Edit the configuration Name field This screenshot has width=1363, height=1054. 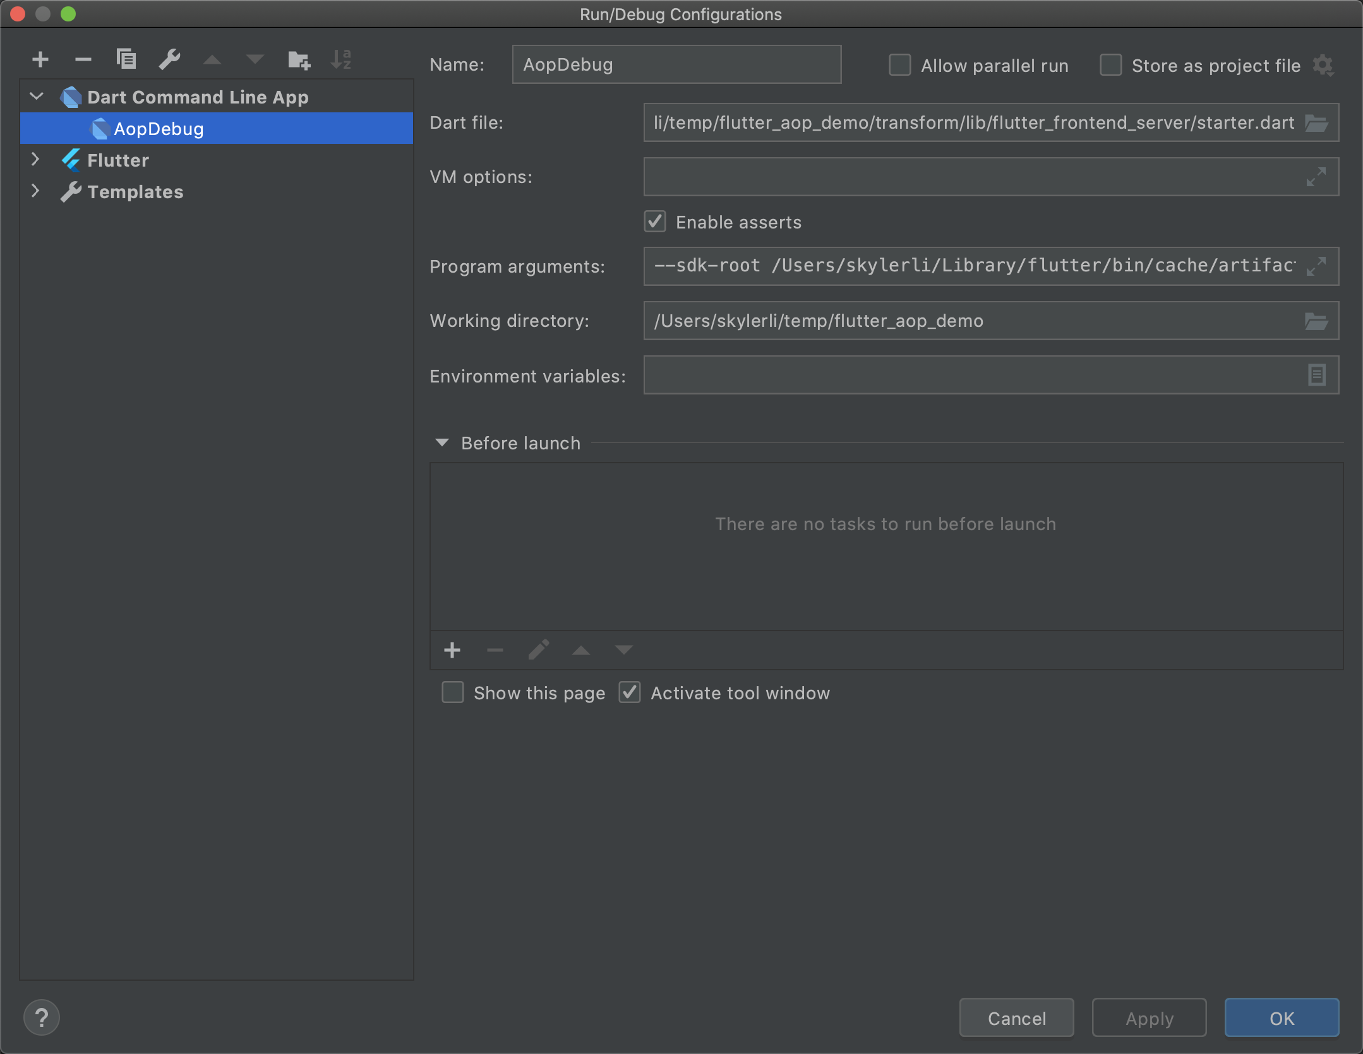tap(676, 64)
